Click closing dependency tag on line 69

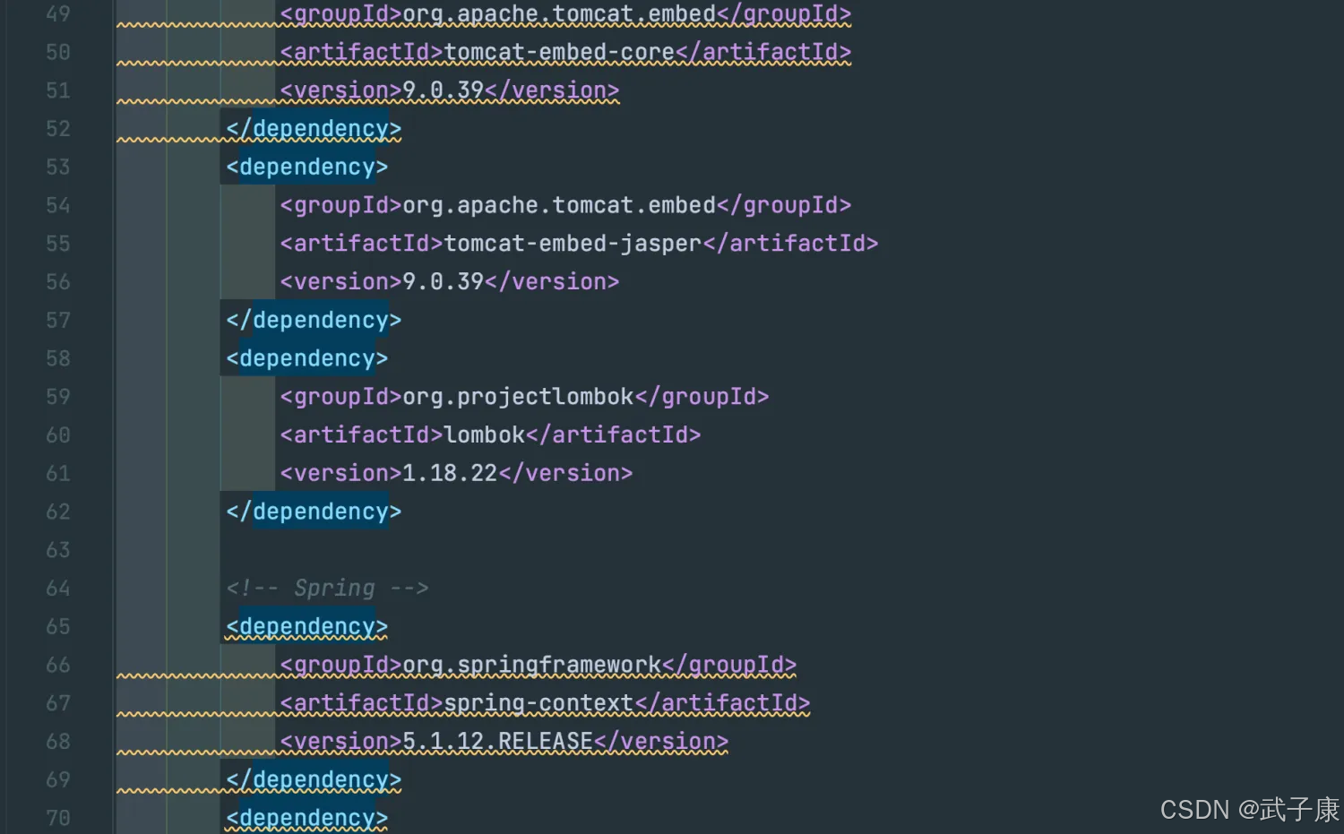tap(314, 780)
